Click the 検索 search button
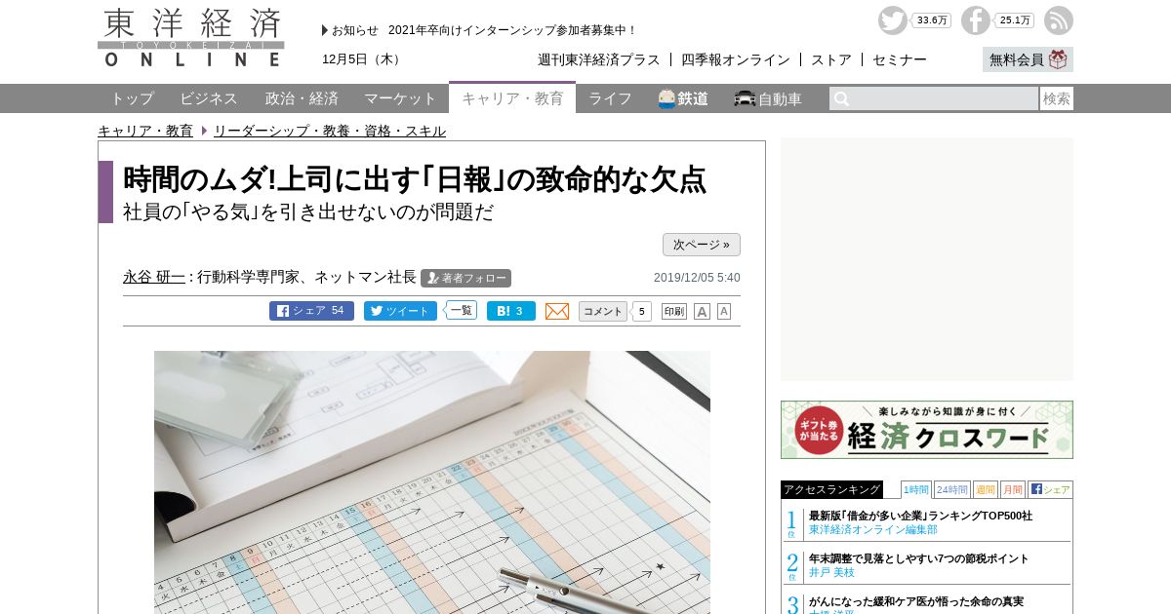 pos(1057,98)
